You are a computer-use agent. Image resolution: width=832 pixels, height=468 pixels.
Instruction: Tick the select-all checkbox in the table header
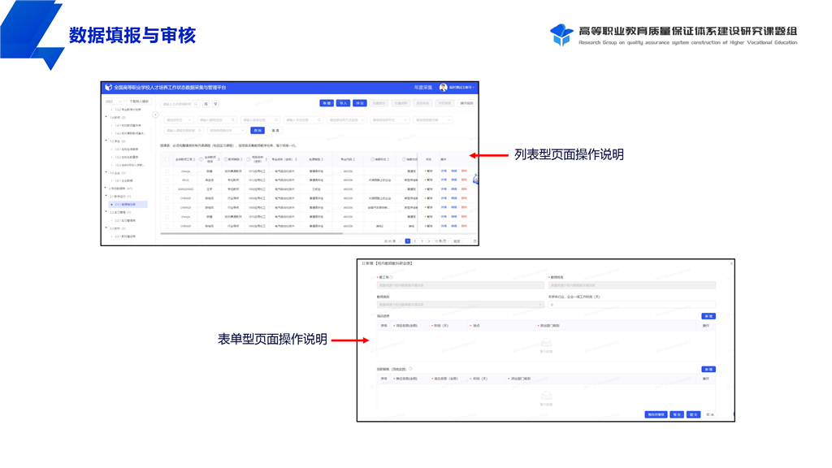tap(167, 159)
